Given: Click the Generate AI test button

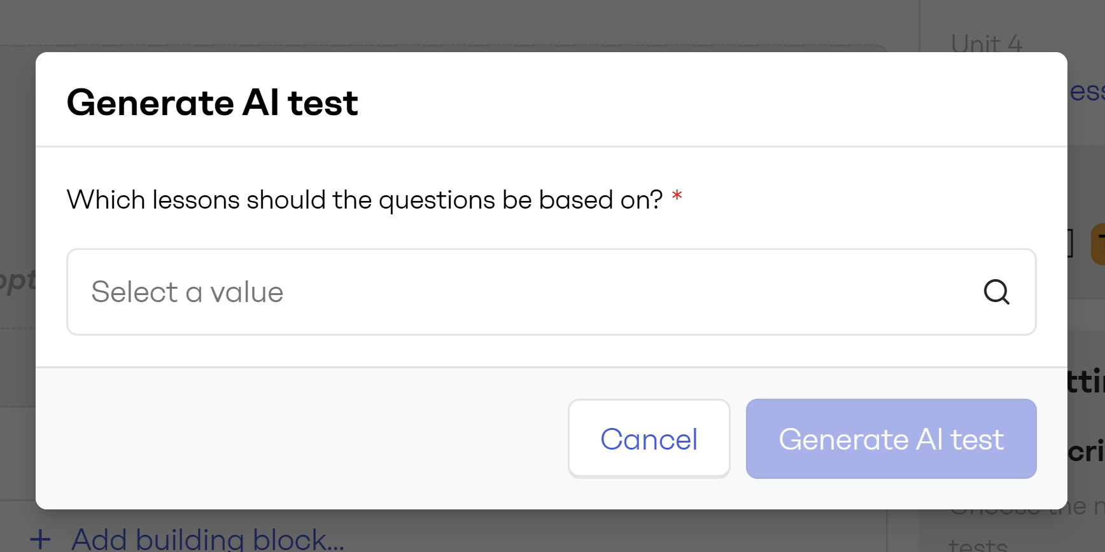Looking at the screenshot, I should pos(890,439).
